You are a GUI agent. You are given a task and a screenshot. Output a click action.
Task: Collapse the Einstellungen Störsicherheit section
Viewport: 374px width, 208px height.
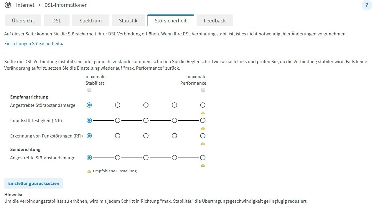point(34,44)
